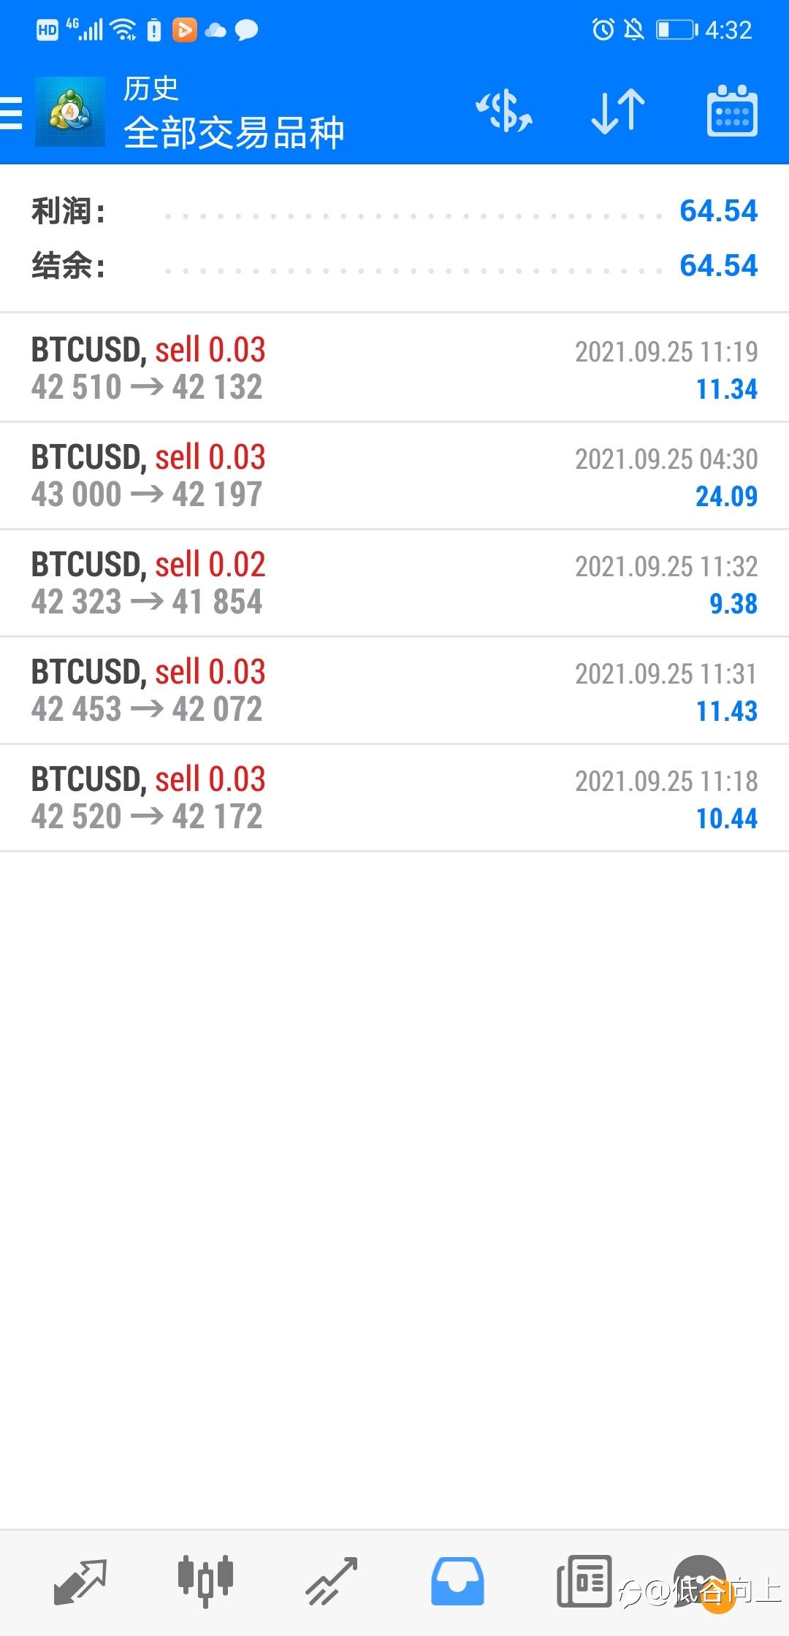Image resolution: width=789 pixels, height=1636 pixels.
Task: Open the BTCUSD trade closed at 11:19
Action: tap(394, 368)
